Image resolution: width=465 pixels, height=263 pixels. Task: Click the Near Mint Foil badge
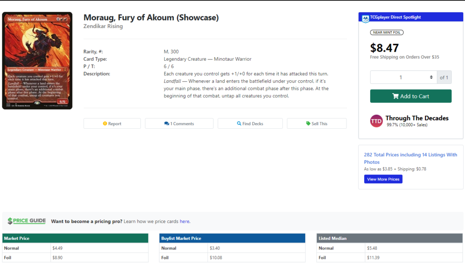[x=387, y=32]
